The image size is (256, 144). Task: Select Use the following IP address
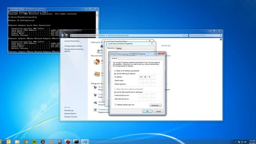pyautogui.click(x=115, y=74)
